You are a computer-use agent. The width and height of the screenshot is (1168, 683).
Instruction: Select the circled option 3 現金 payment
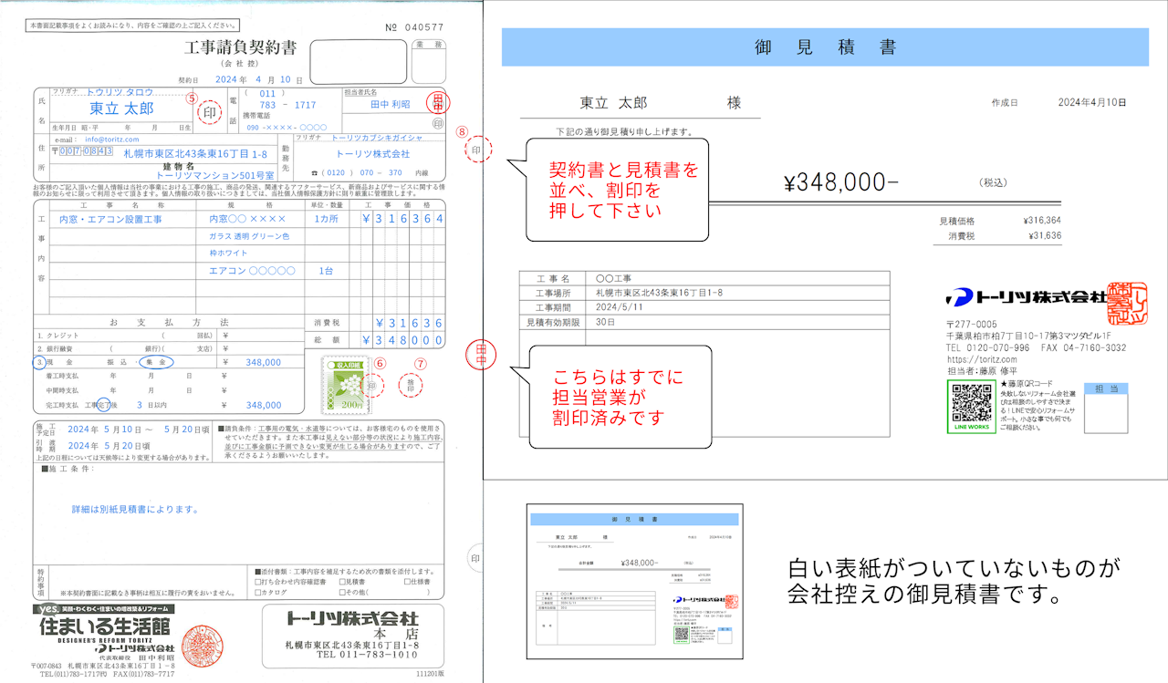(39, 362)
